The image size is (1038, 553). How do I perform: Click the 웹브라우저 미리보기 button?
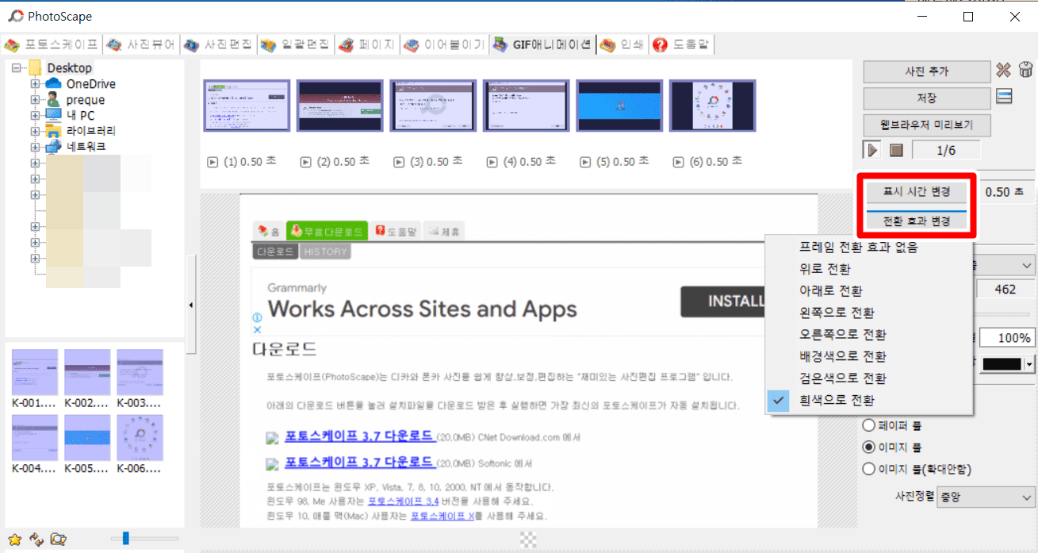[927, 125]
